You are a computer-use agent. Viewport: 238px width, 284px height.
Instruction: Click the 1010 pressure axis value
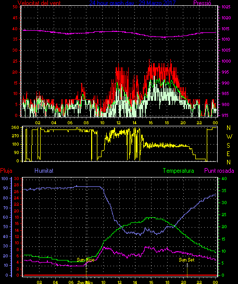coord(226,39)
